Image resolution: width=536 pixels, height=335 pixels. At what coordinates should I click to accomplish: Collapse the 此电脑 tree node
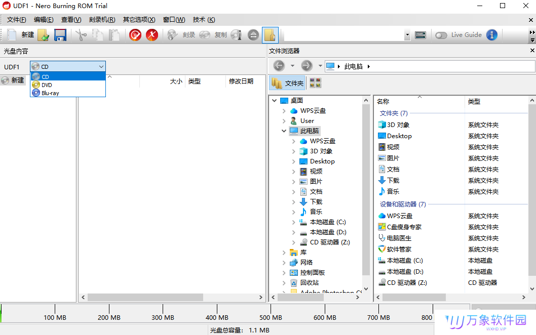(284, 131)
